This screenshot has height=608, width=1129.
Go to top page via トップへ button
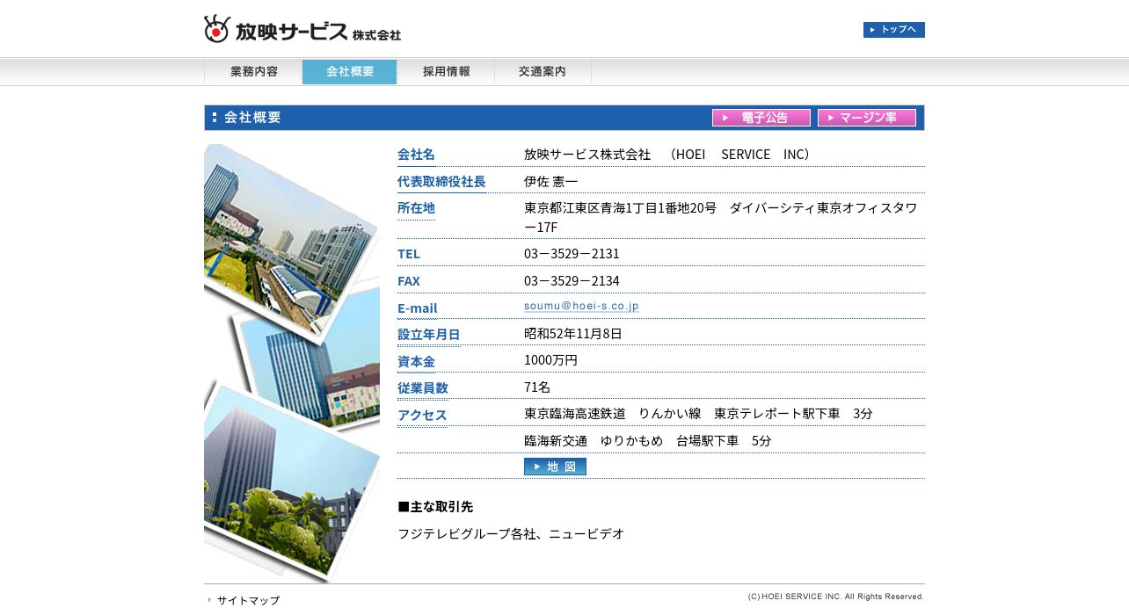pyautogui.click(x=893, y=30)
